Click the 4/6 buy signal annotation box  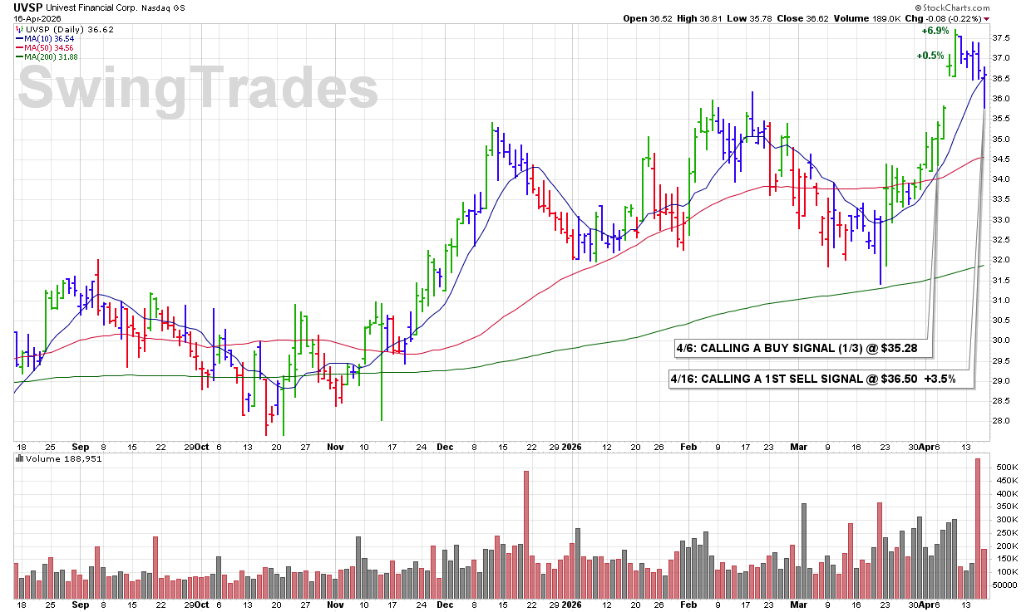797,348
